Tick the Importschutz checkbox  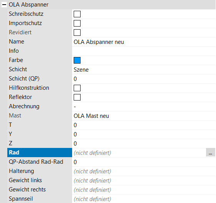[77, 23]
